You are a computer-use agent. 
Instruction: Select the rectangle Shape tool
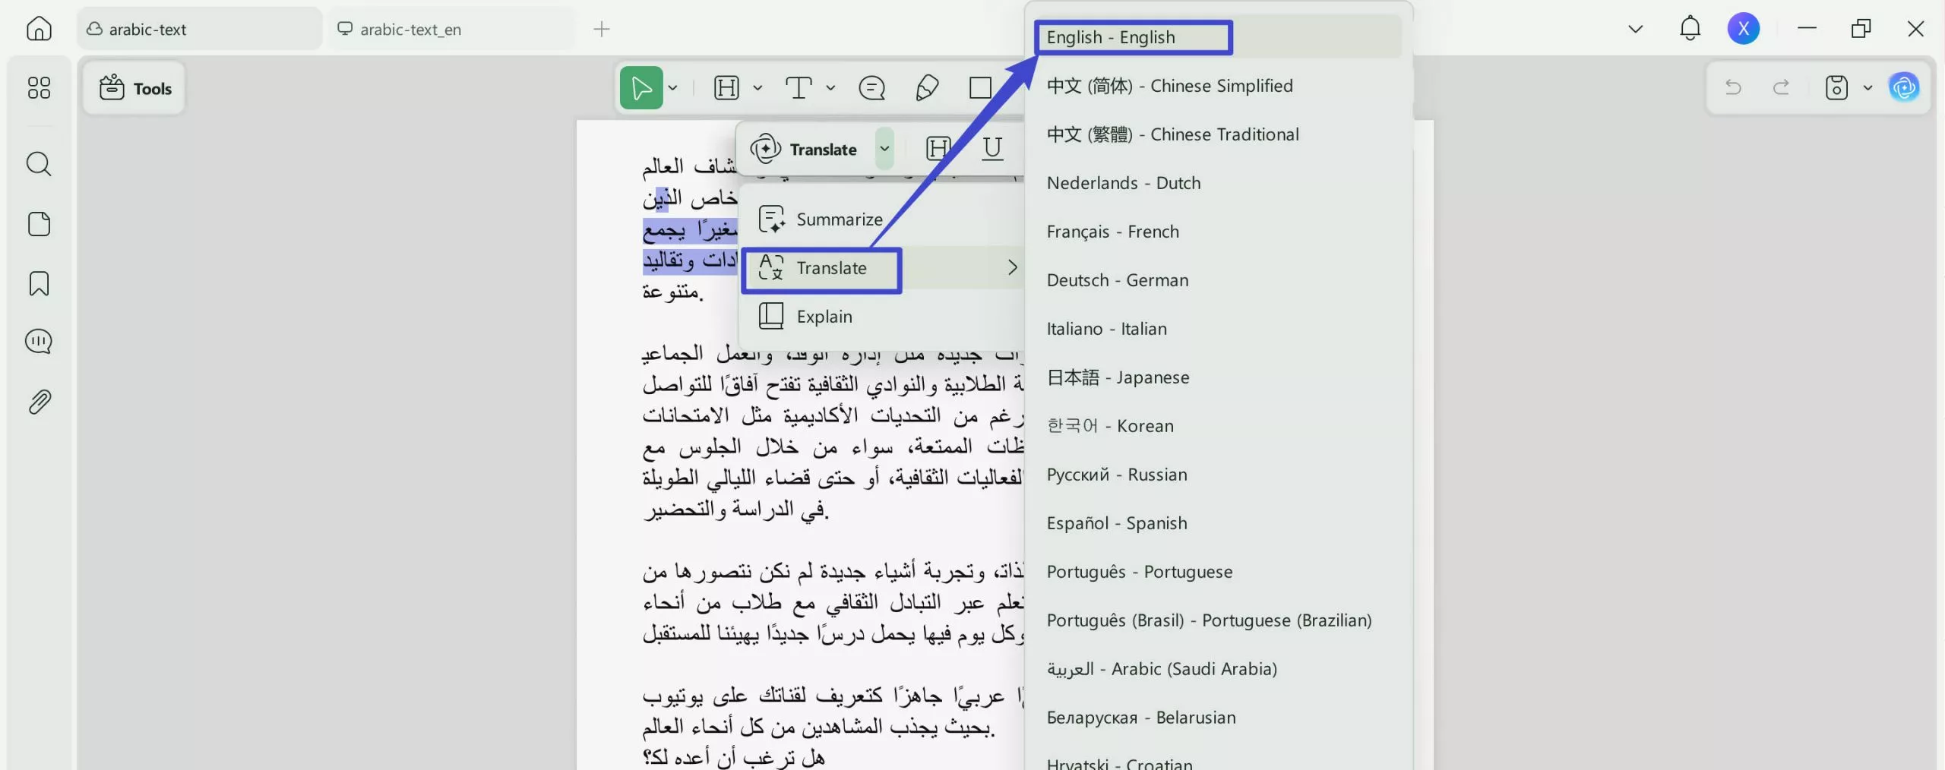pos(979,87)
